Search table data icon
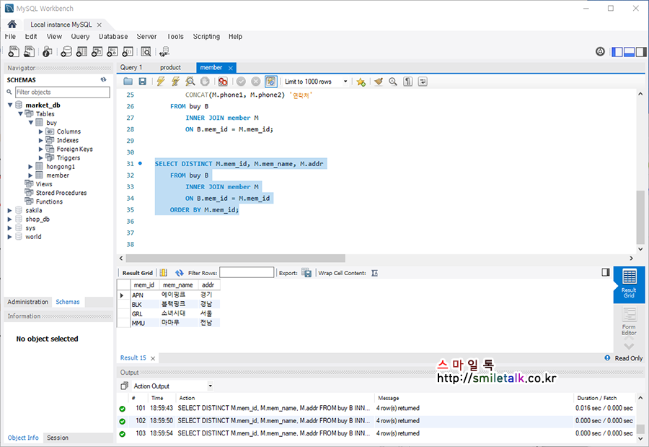 click(146, 51)
